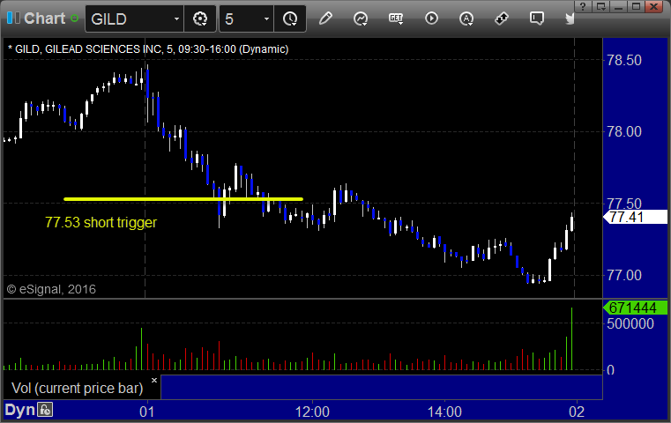The width and height of the screenshot is (671, 423).
Task: Click the trade arrows diamond icon
Action: (x=502, y=19)
